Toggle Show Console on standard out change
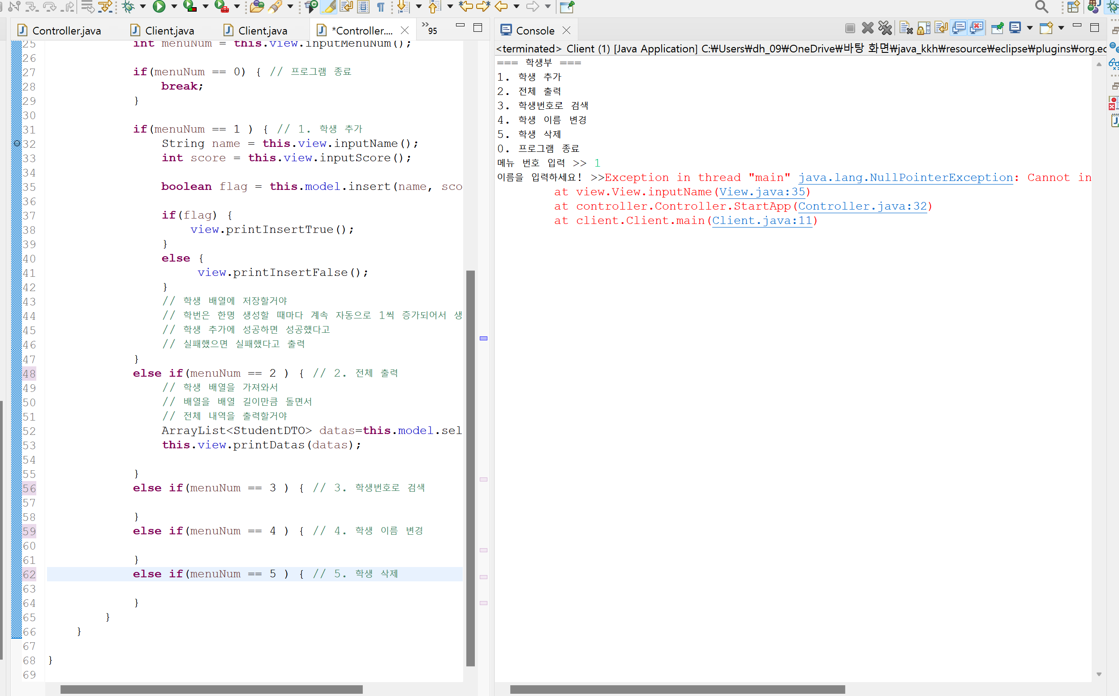Screen dimensions: 1119x696 point(959,29)
